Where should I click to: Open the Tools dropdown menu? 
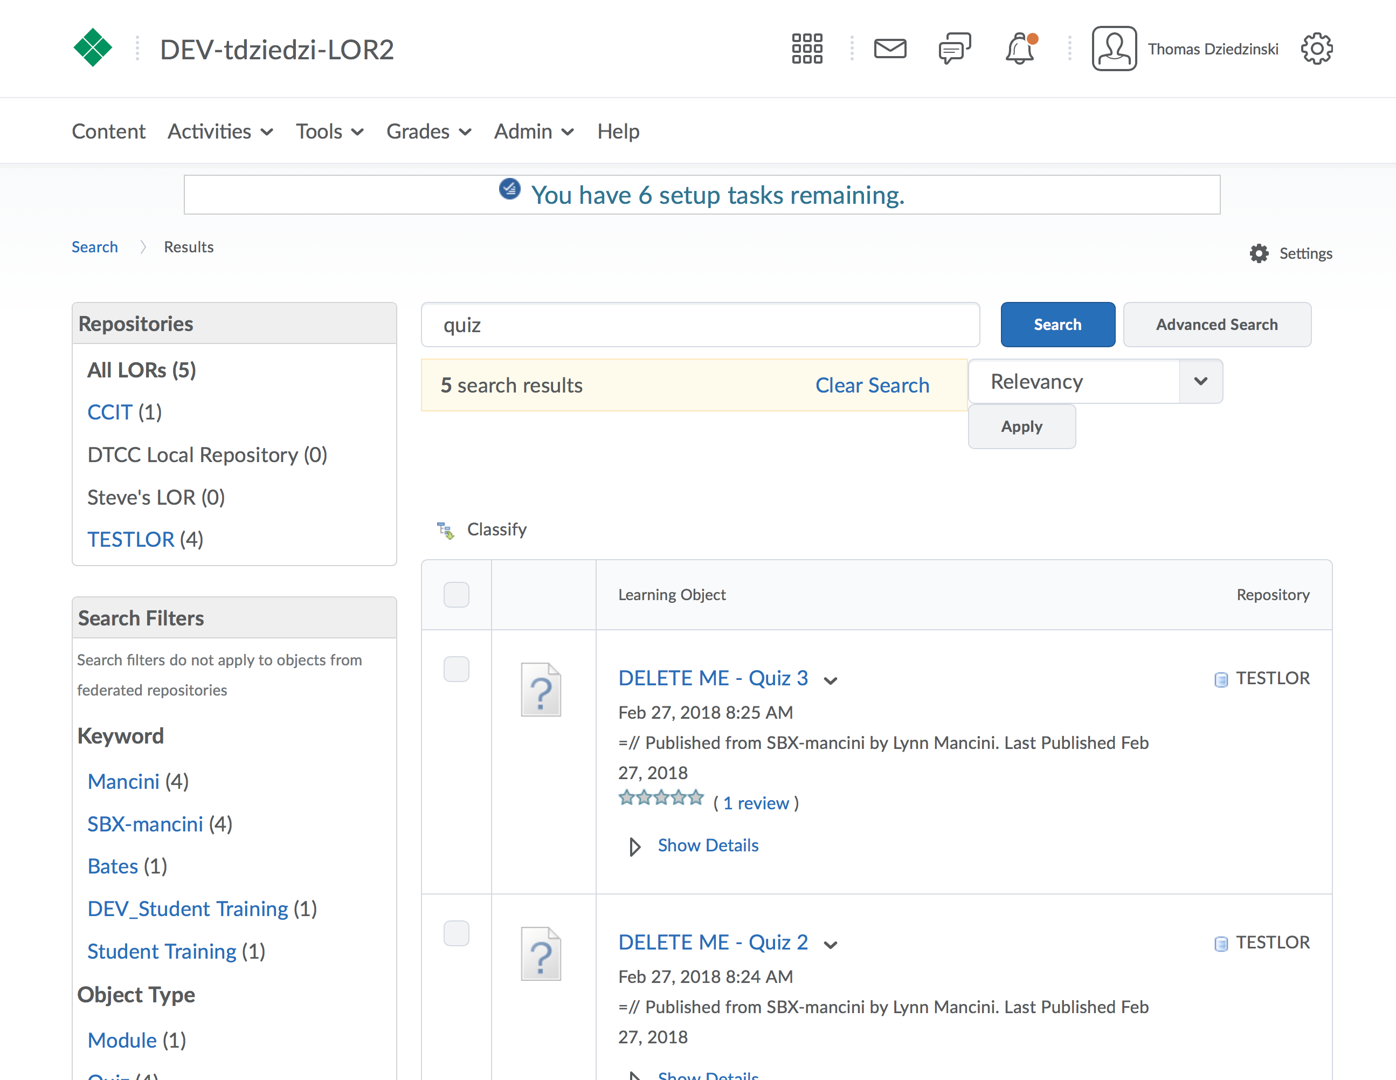pyautogui.click(x=330, y=131)
